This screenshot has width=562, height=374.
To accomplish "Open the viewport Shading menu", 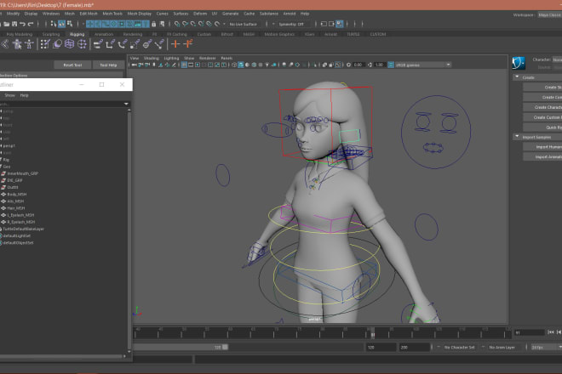I will (152, 58).
